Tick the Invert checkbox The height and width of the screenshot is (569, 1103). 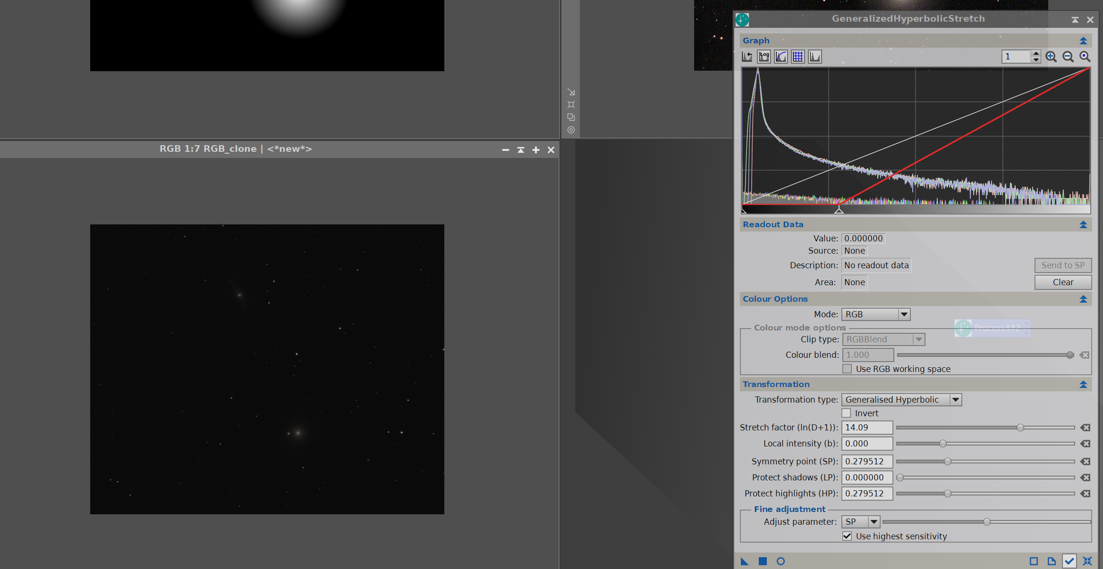[x=847, y=413]
